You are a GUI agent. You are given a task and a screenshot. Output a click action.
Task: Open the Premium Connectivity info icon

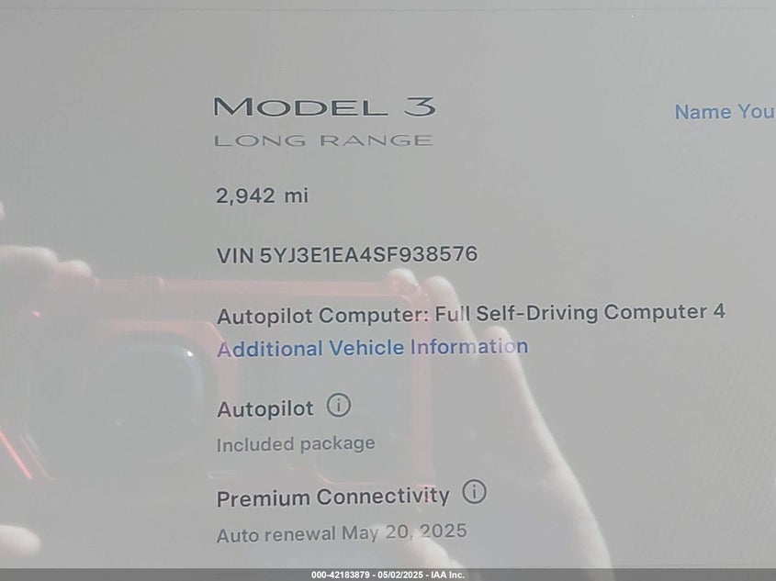click(x=474, y=492)
